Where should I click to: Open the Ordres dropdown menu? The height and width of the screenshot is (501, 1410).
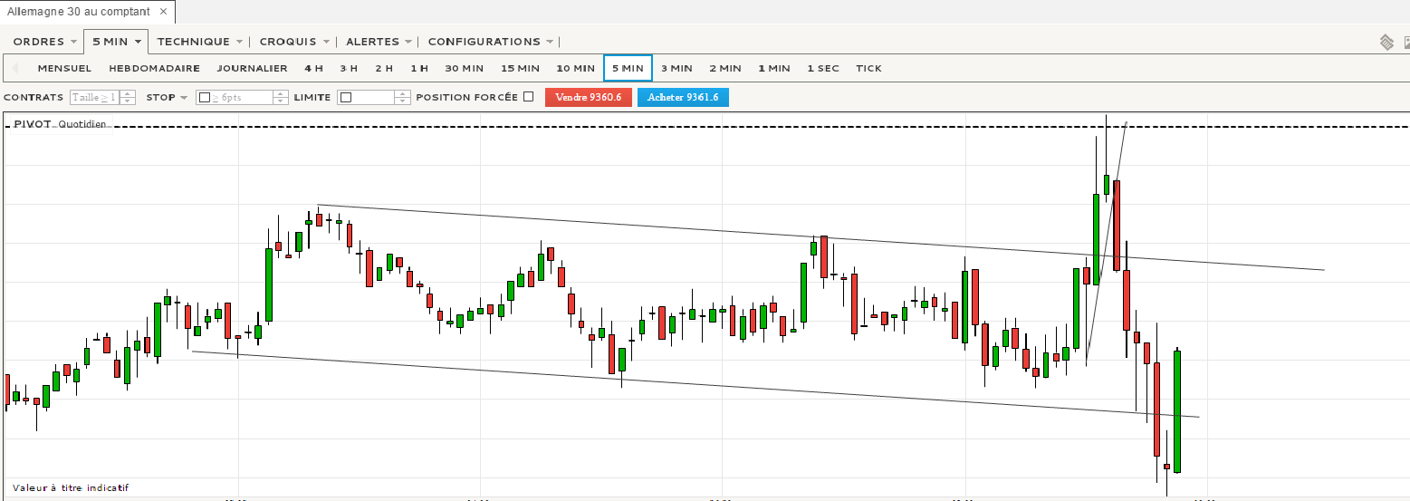(x=44, y=42)
